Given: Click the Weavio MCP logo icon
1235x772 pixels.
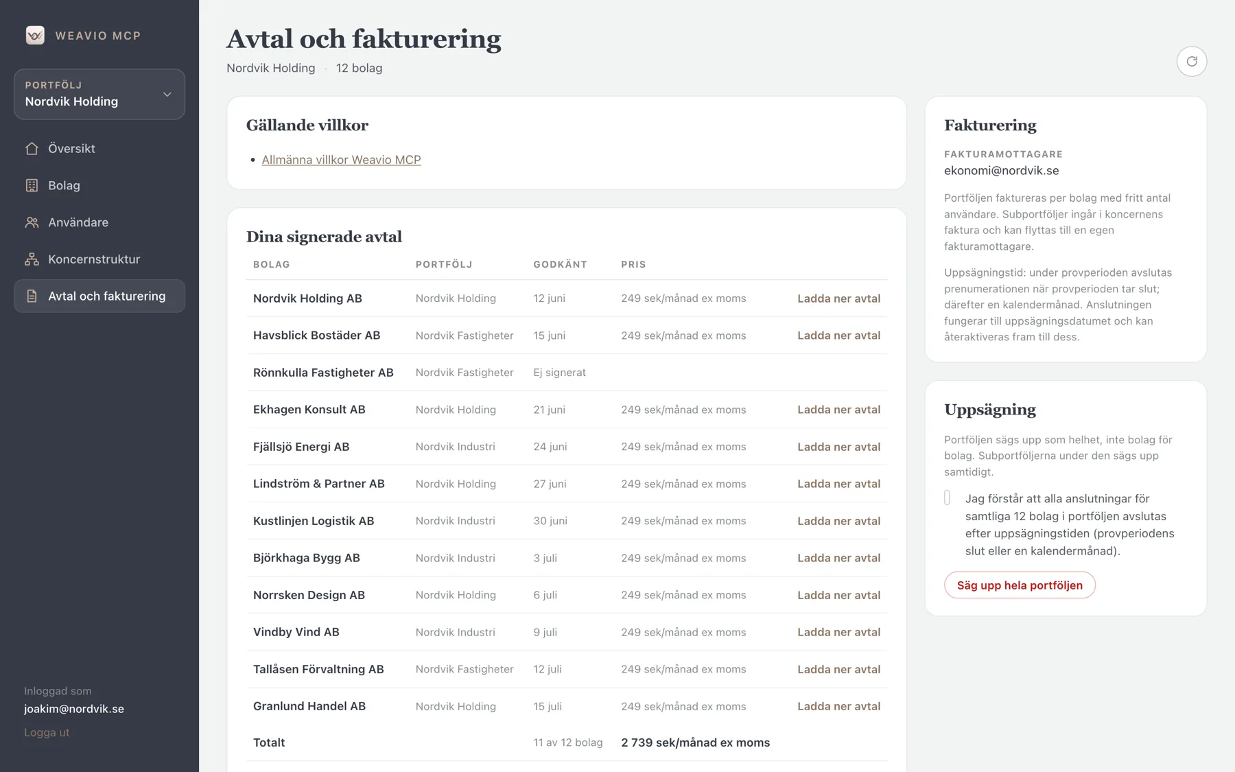Looking at the screenshot, I should 35,35.
